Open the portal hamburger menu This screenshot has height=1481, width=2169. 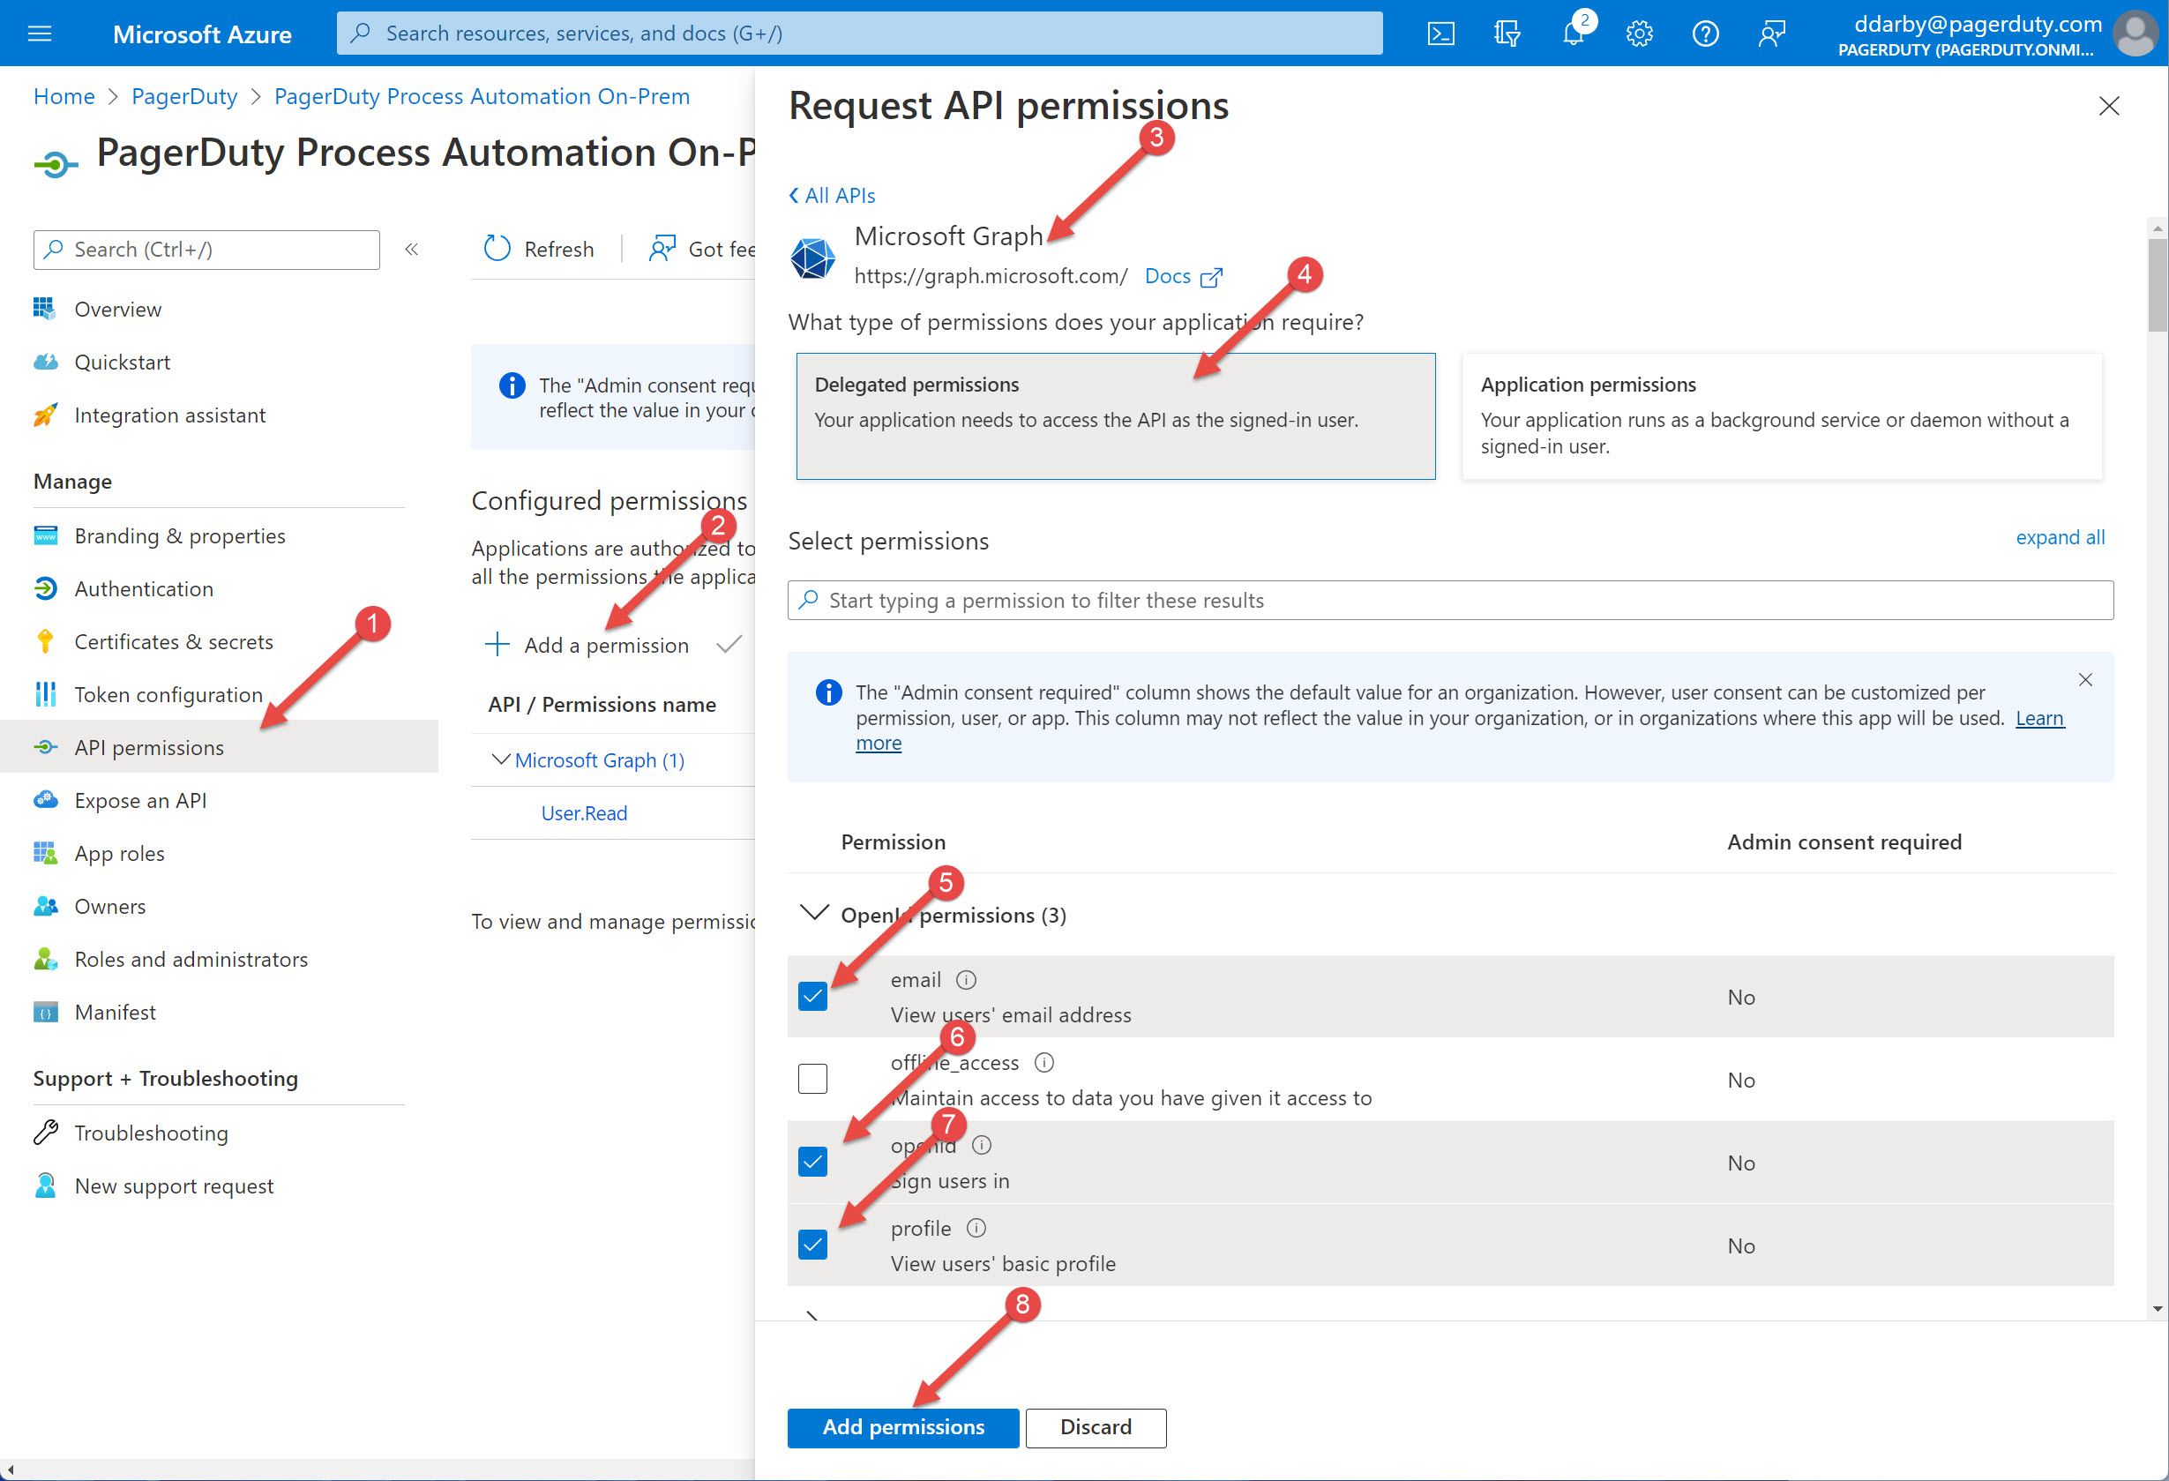tap(39, 34)
